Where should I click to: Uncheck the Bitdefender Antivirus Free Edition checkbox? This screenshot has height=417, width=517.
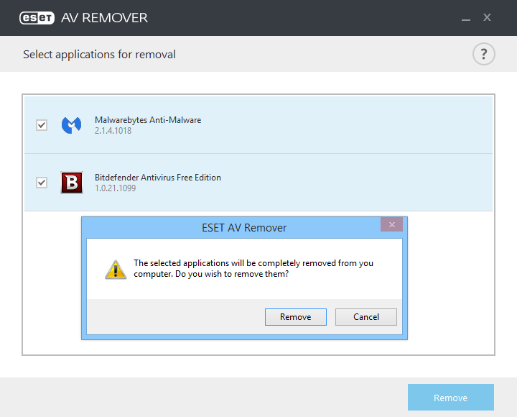tap(42, 183)
